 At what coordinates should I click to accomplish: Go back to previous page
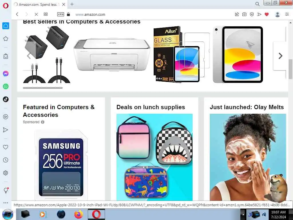(17, 14)
